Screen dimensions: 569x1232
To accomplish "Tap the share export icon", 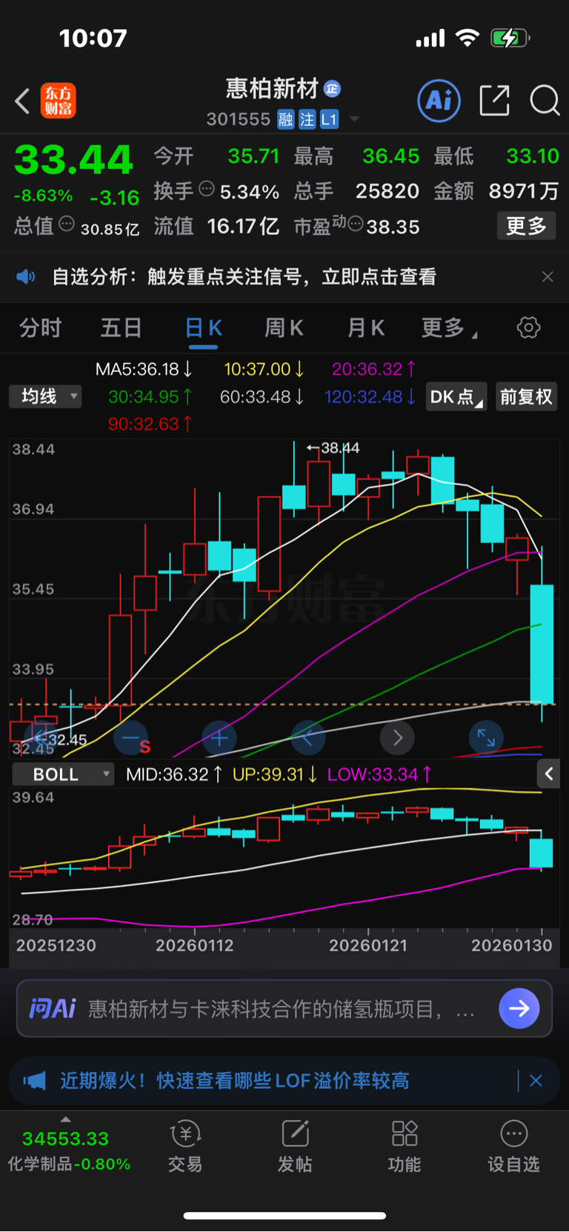I will click(494, 100).
